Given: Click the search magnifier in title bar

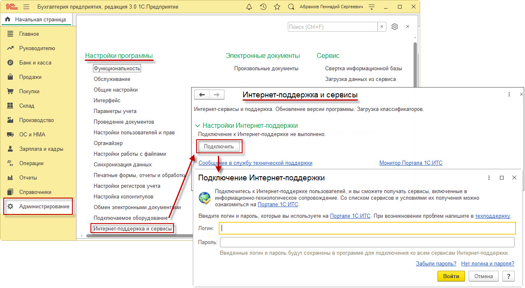Looking at the screenshot, I should pos(291,7).
